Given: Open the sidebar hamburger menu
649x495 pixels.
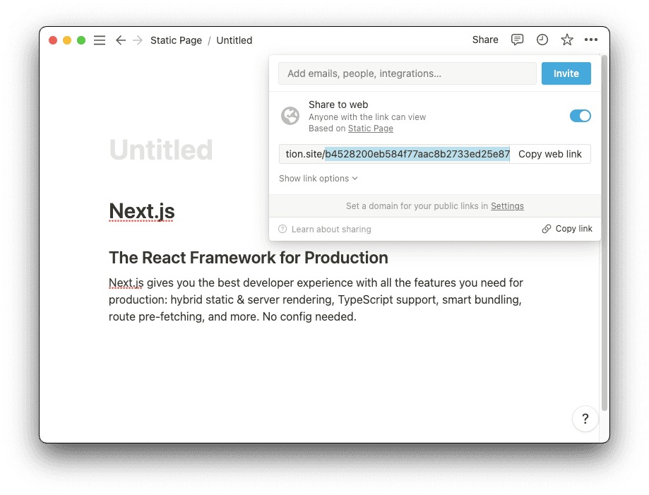Looking at the screenshot, I should [x=100, y=40].
